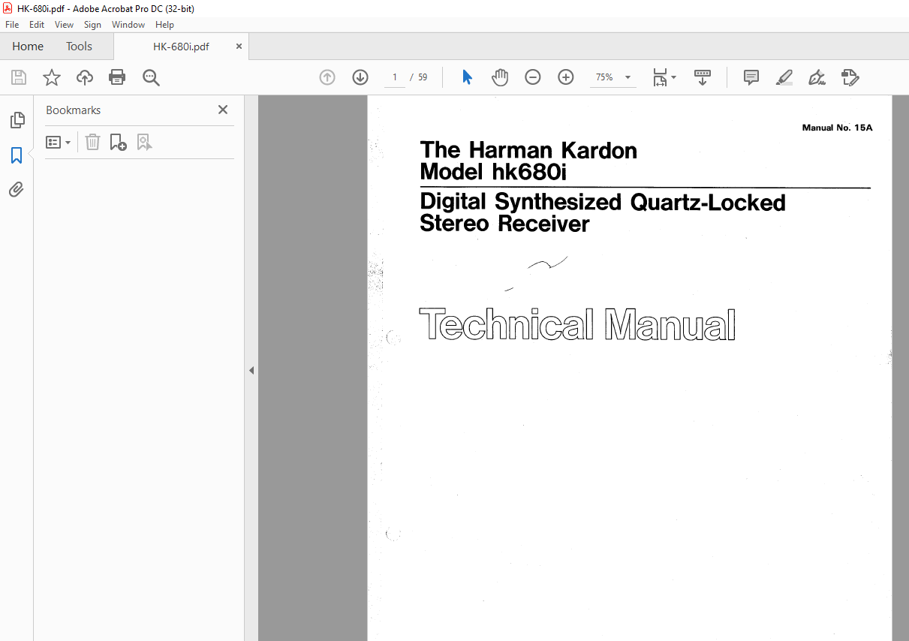Click the 'Manual No. 15A' text
The width and height of the screenshot is (909, 641).
tap(837, 128)
